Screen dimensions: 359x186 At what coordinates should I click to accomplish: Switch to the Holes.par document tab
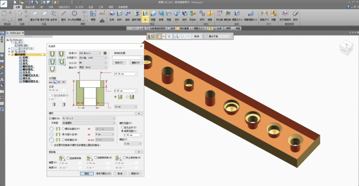point(14,33)
